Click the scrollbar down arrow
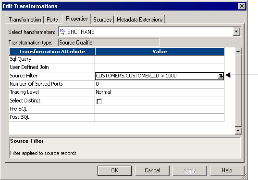This screenshot has height=180, width=258. (238, 131)
